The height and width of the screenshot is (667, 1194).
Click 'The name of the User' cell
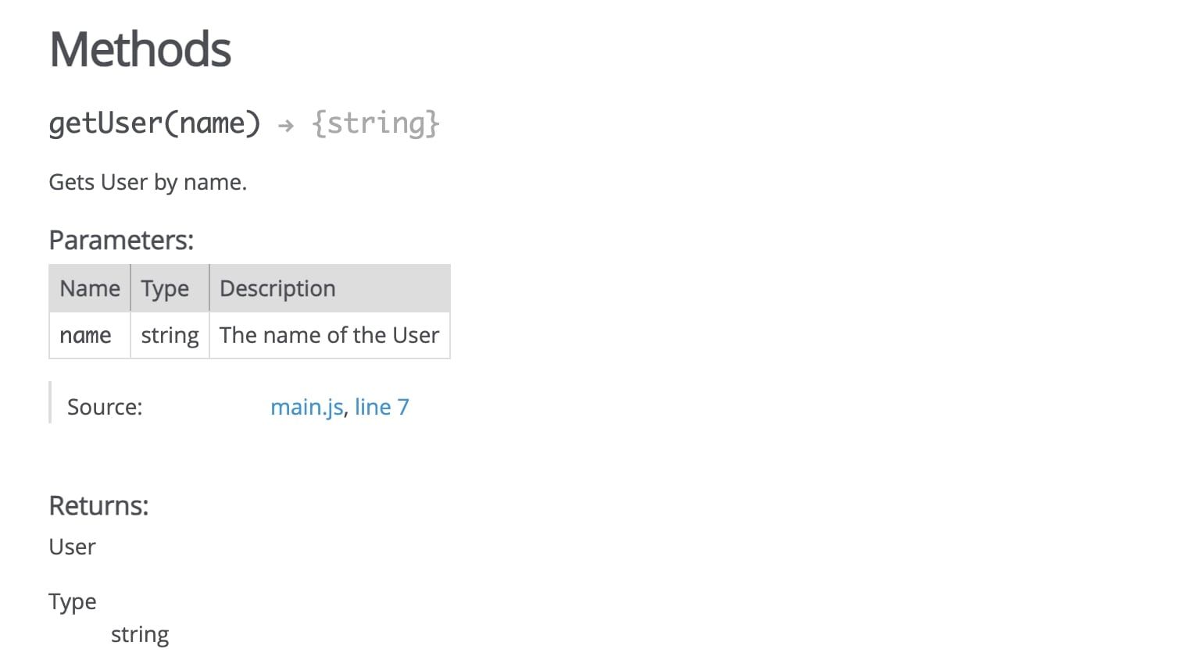[x=329, y=335]
